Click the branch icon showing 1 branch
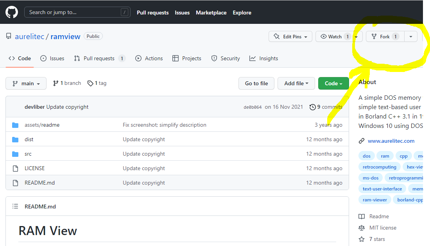 pyautogui.click(x=56, y=83)
